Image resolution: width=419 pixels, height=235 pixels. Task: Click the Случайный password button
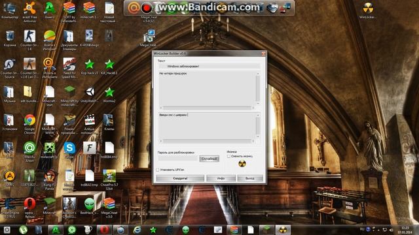click(x=209, y=159)
